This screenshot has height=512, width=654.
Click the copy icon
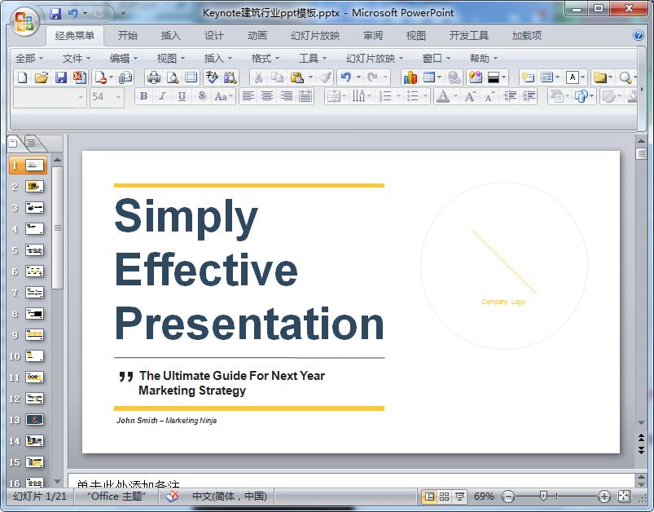click(x=277, y=77)
